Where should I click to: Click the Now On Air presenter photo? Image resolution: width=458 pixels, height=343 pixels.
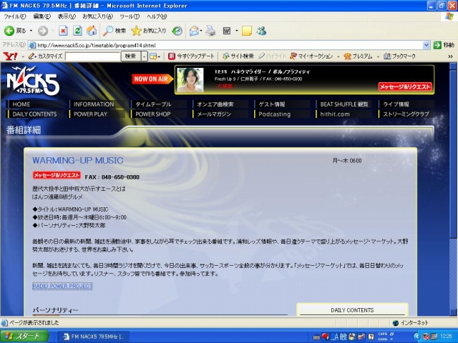[190, 80]
